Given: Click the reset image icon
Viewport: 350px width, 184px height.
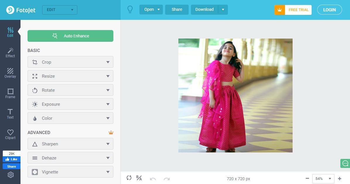Looking at the screenshot, I should tap(129, 178).
